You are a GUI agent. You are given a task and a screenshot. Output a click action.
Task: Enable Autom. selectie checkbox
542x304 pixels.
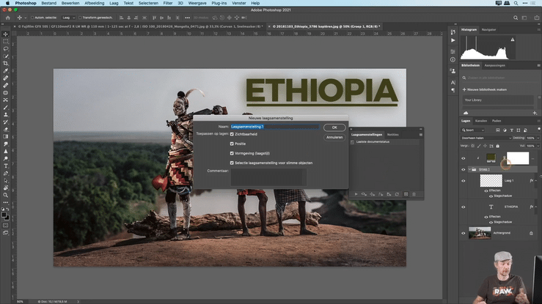pos(32,18)
